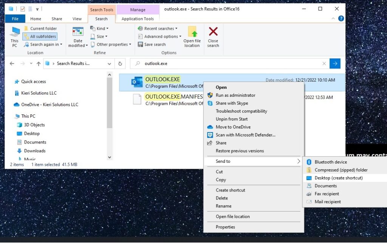Select Current folder search scope
This screenshot has width=387, height=244.
[40, 29]
